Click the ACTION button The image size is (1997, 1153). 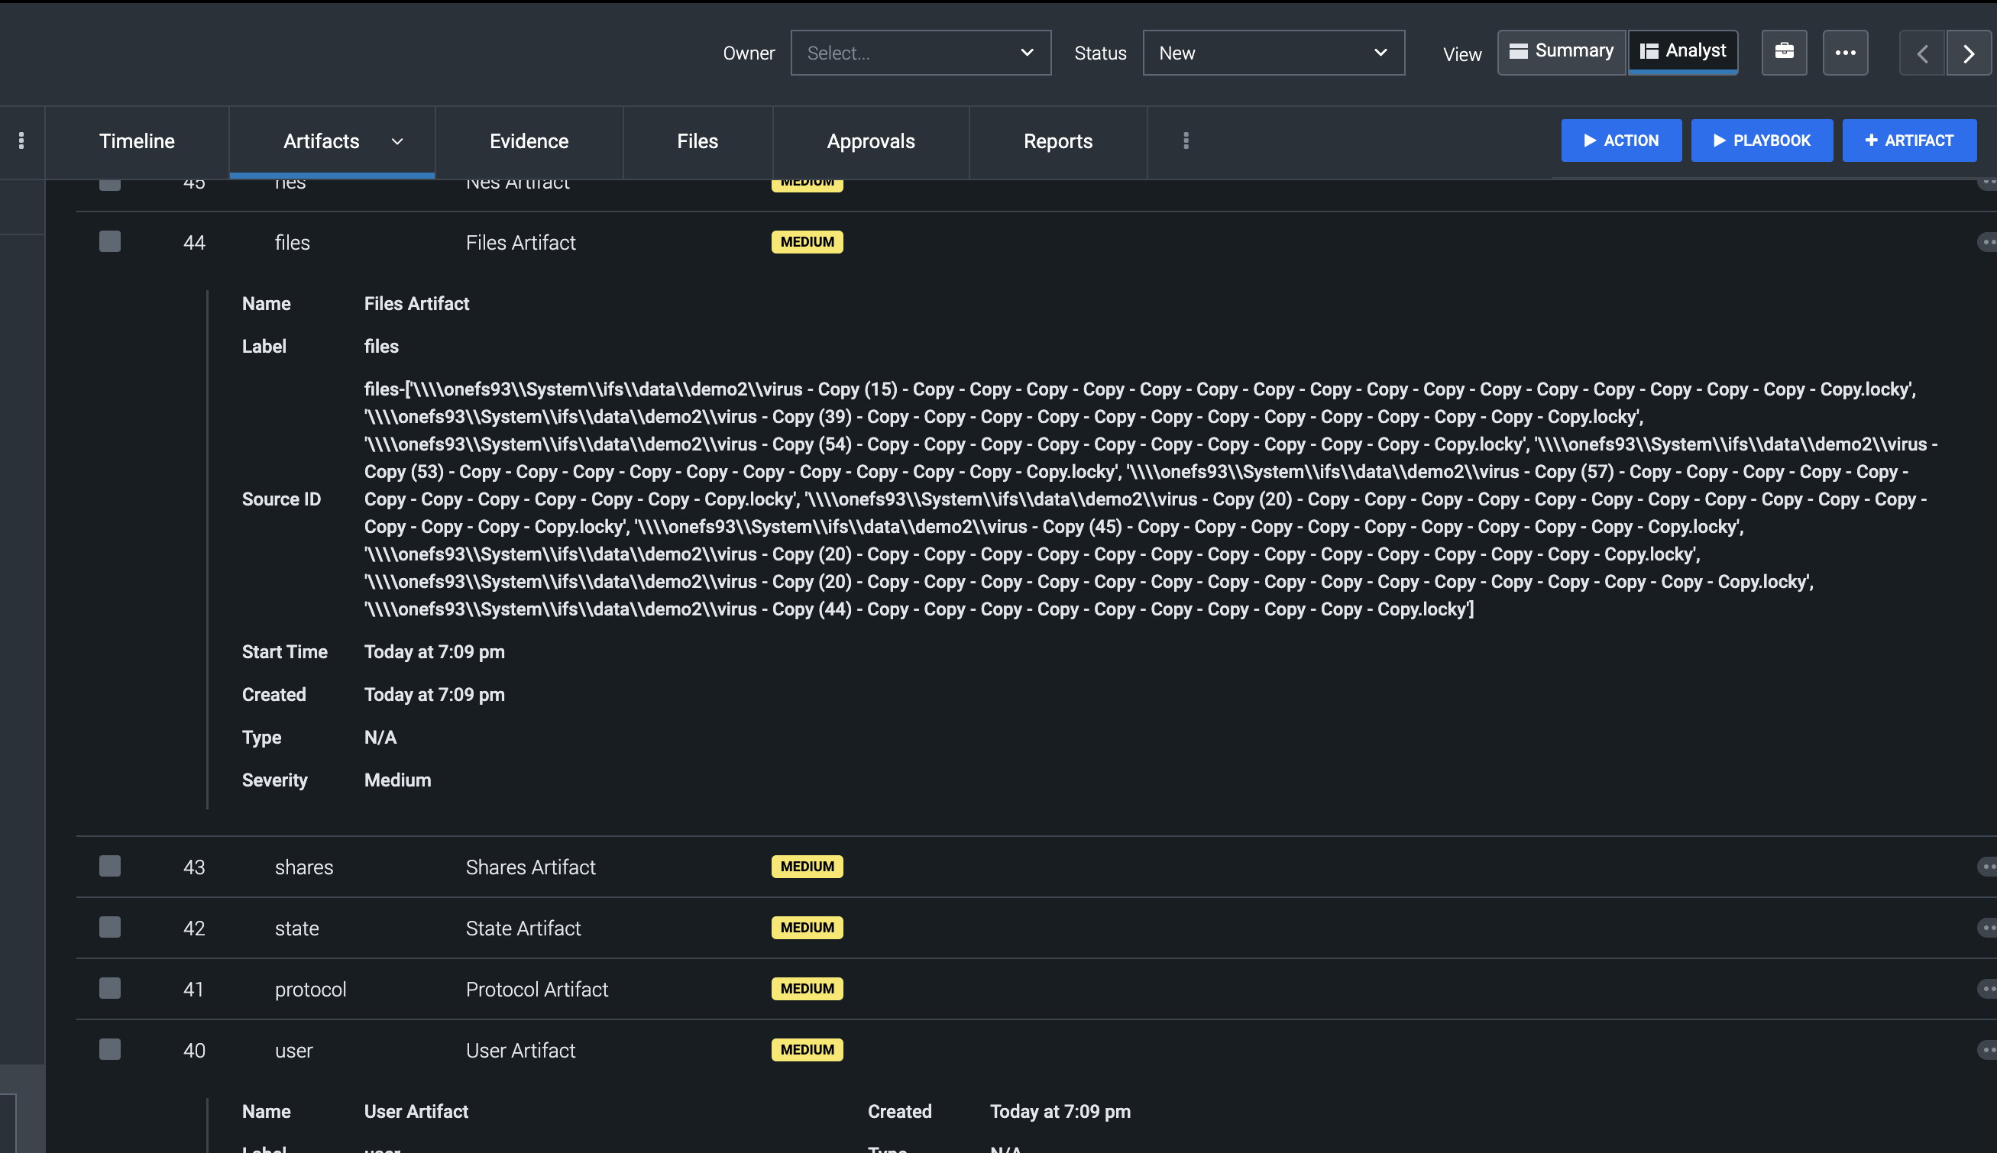[x=1620, y=140]
